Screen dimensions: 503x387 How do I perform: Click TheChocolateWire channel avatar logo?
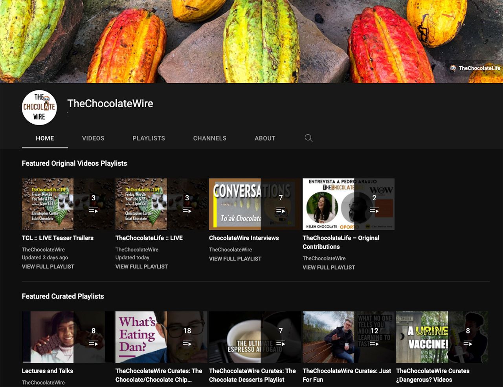point(39,107)
